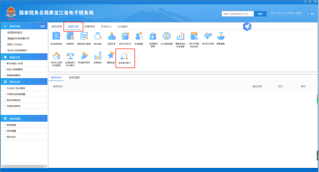Switch to 我要查询 tab

[90, 27]
